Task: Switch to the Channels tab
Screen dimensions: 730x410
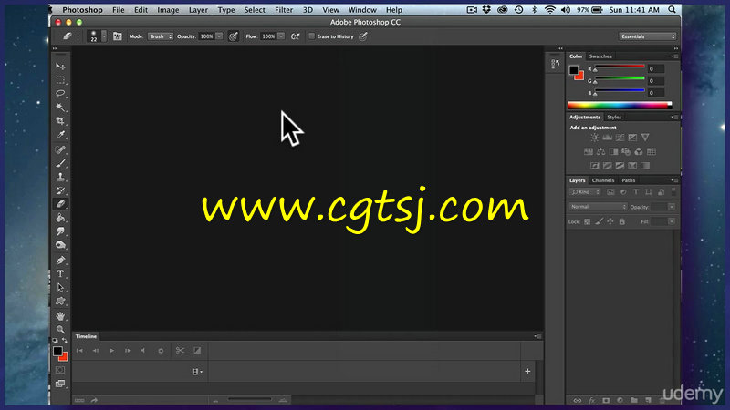Action: (603, 180)
